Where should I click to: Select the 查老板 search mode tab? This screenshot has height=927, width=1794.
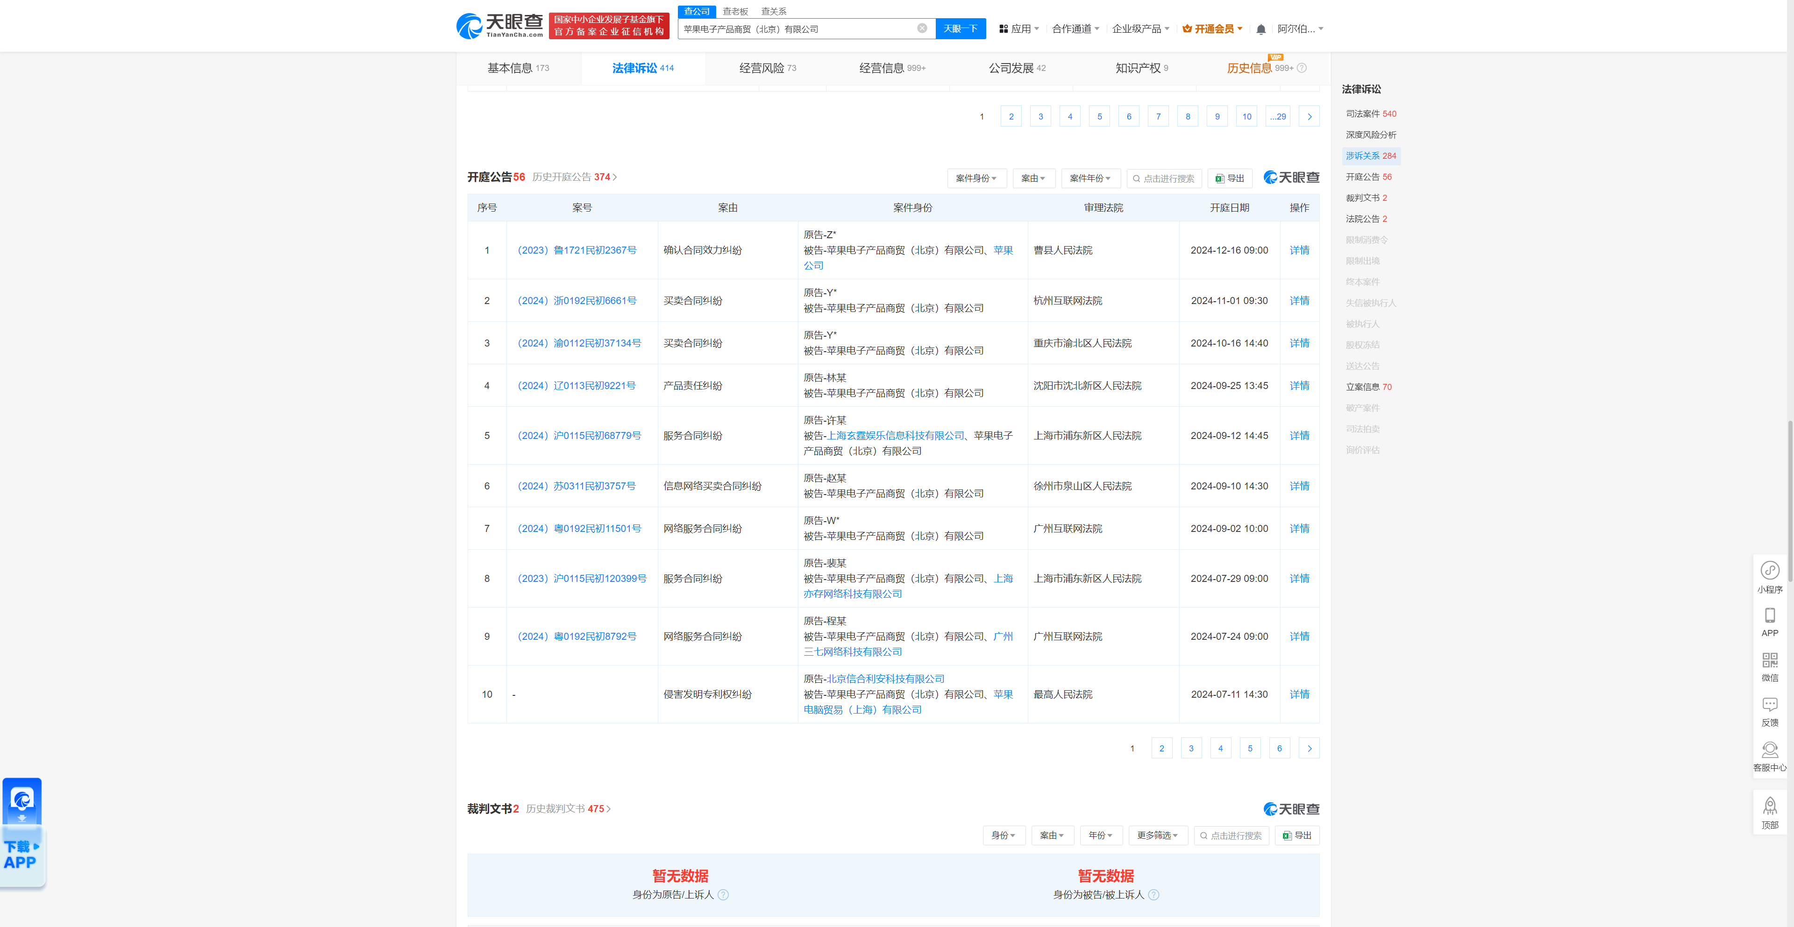[735, 11]
